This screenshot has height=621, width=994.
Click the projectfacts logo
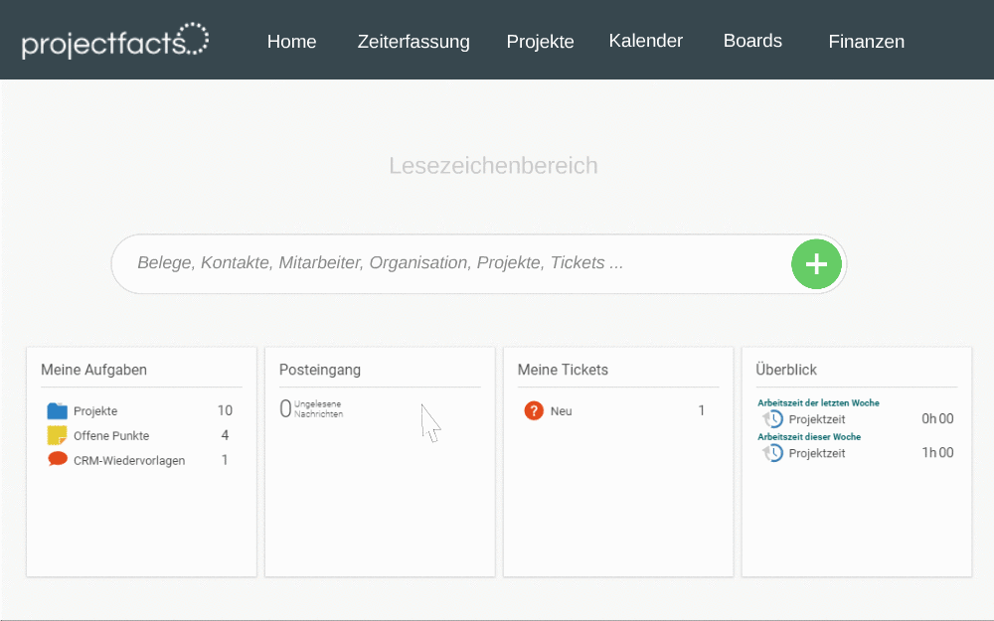point(115,41)
